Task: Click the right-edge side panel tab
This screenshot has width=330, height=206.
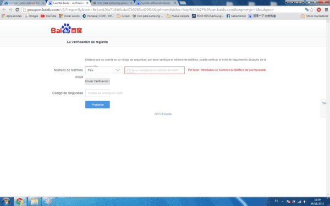Action: (x=323, y=108)
